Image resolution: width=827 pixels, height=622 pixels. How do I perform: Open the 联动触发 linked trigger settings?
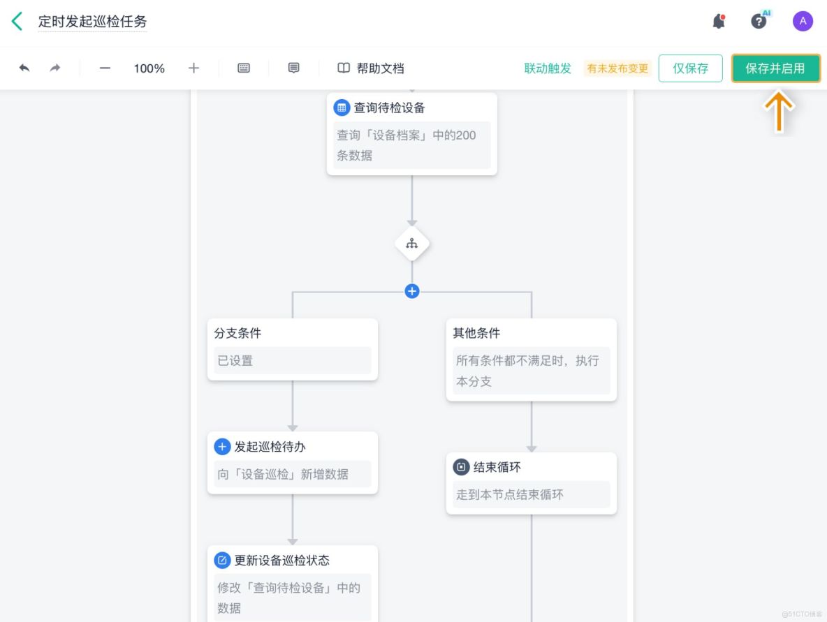pos(547,68)
